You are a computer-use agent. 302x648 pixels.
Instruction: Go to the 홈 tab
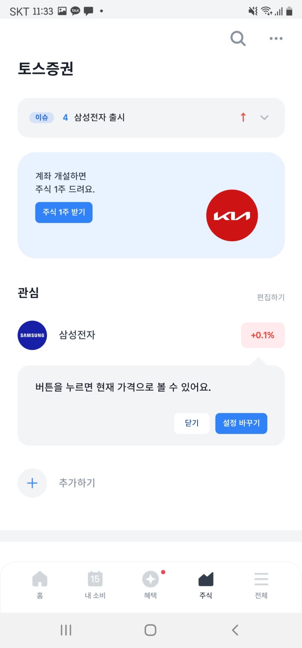[x=40, y=584]
